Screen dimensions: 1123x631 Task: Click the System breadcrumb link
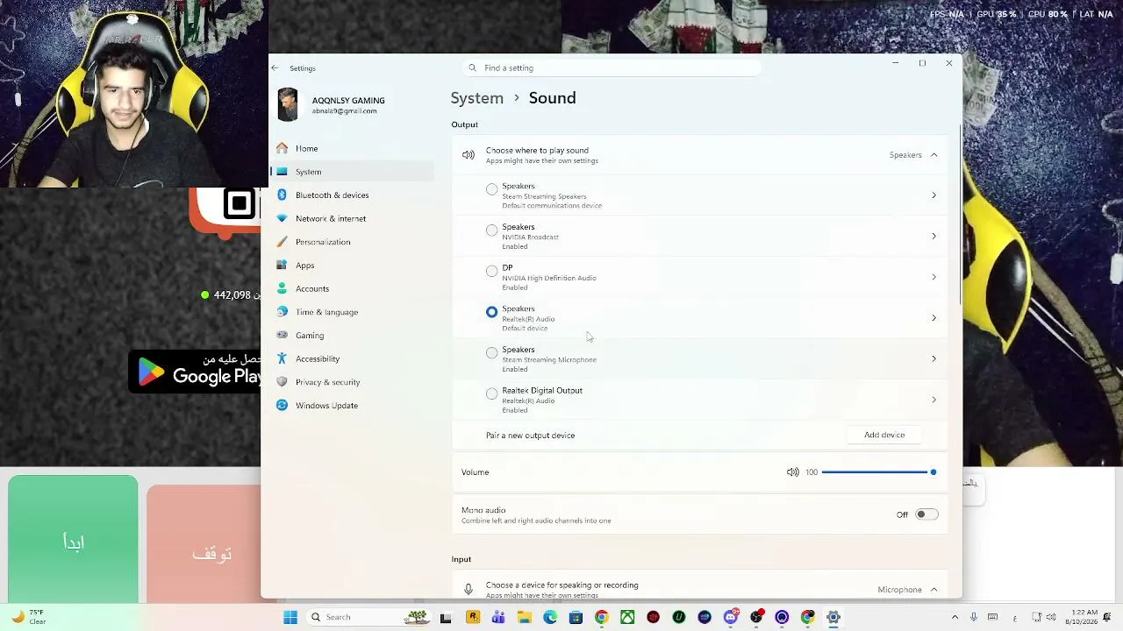[x=477, y=98]
